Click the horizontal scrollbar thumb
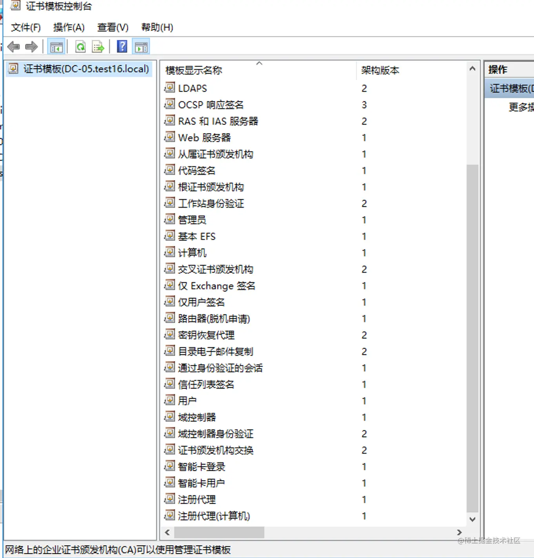Image resolution: width=534 pixels, height=558 pixels. click(x=219, y=532)
